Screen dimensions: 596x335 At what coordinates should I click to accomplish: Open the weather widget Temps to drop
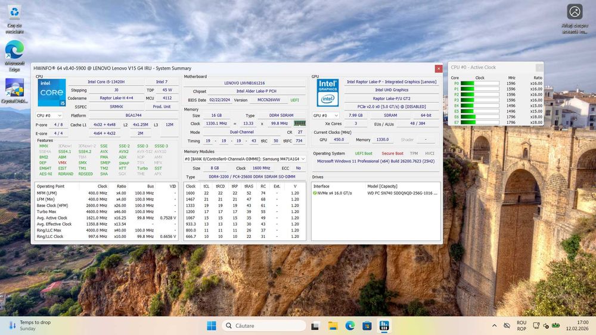point(30,325)
